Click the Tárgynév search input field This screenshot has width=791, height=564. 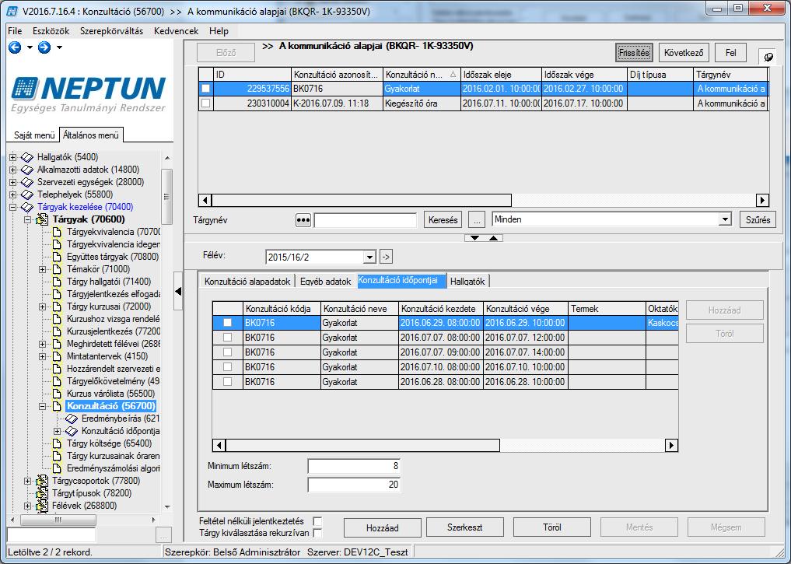coord(366,220)
